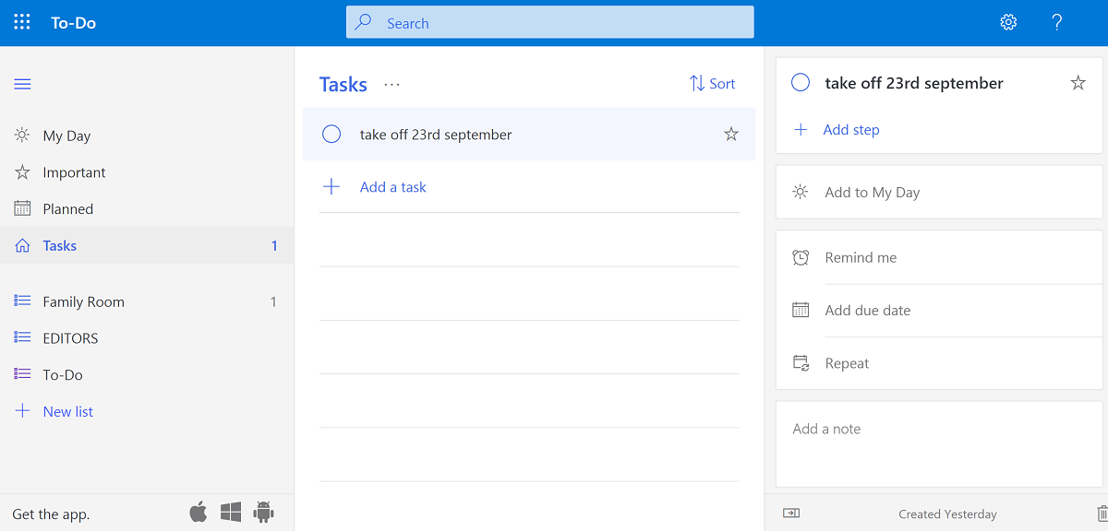Image resolution: width=1108 pixels, height=531 pixels.
Task: Open the app launcher waffle icon
Action: tap(22, 22)
